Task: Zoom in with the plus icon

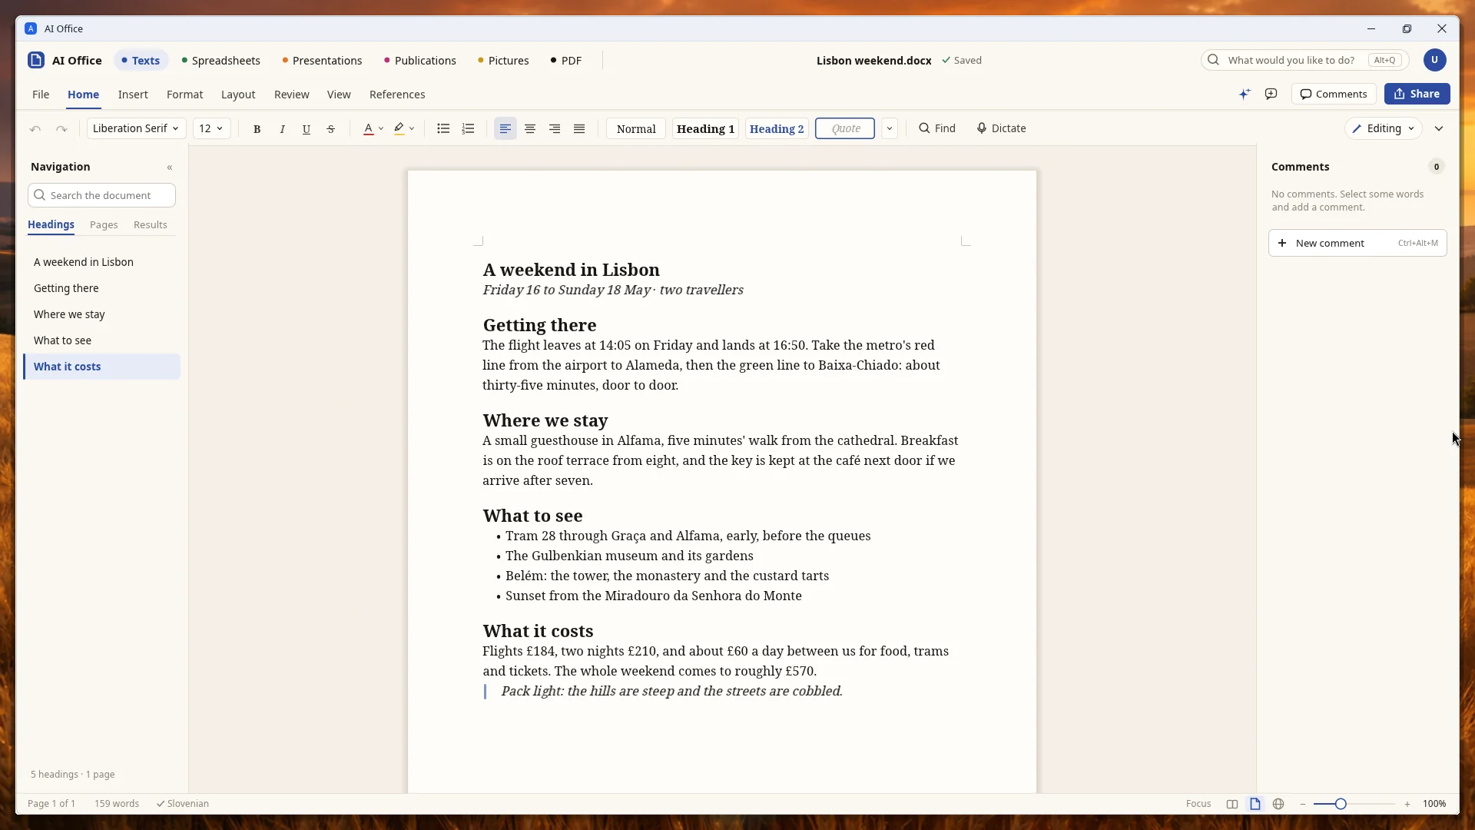Action: click(x=1407, y=804)
